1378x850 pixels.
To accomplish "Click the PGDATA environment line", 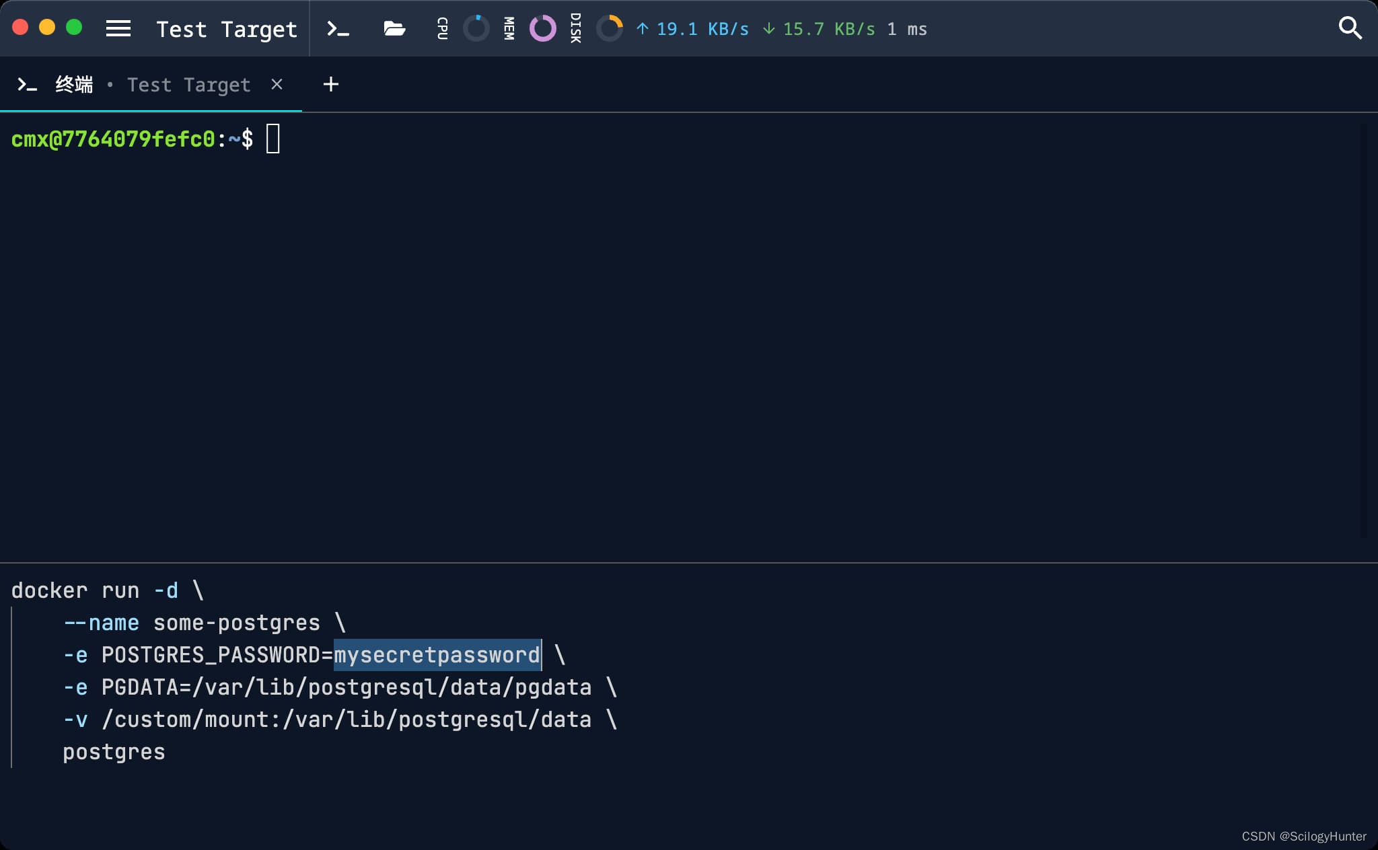I will [x=340, y=687].
